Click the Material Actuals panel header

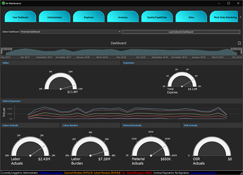point(151,125)
